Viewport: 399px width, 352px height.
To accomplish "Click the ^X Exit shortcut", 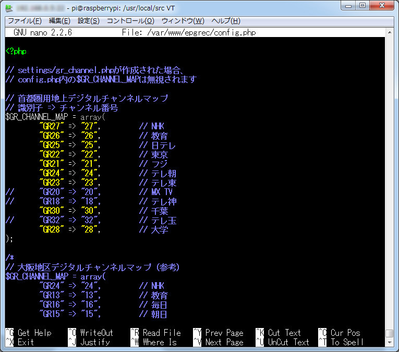I will tap(20, 342).
